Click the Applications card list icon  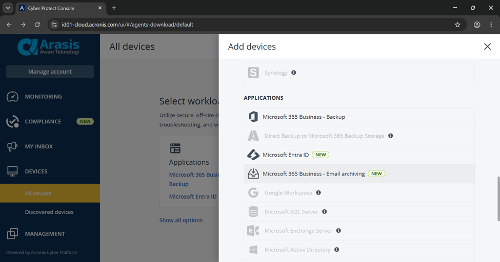175,148
